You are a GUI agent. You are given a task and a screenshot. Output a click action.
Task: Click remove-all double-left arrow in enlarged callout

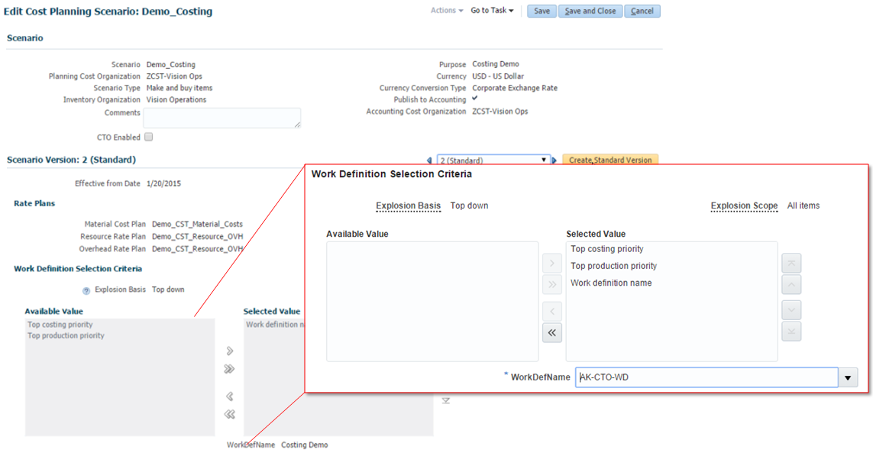551,332
